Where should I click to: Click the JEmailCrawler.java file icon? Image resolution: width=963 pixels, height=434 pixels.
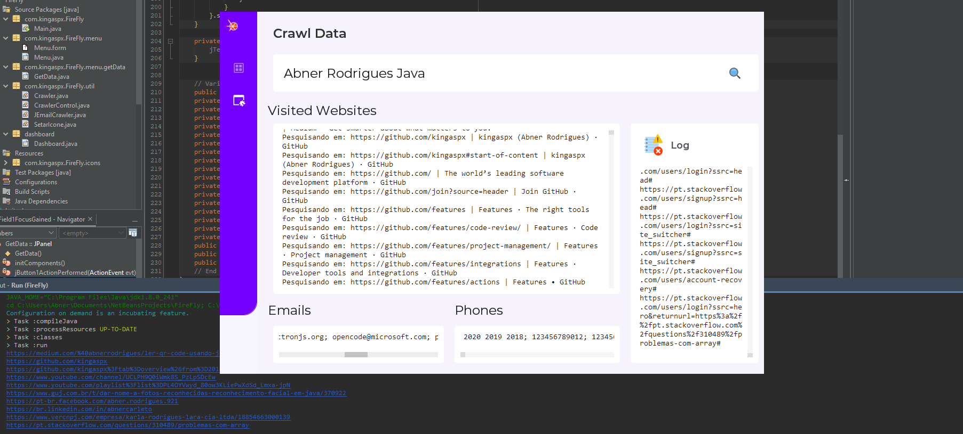(25, 114)
